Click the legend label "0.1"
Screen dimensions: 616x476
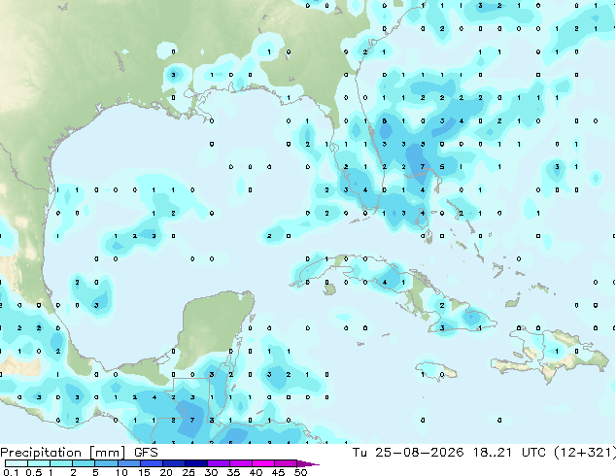click(x=11, y=472)
